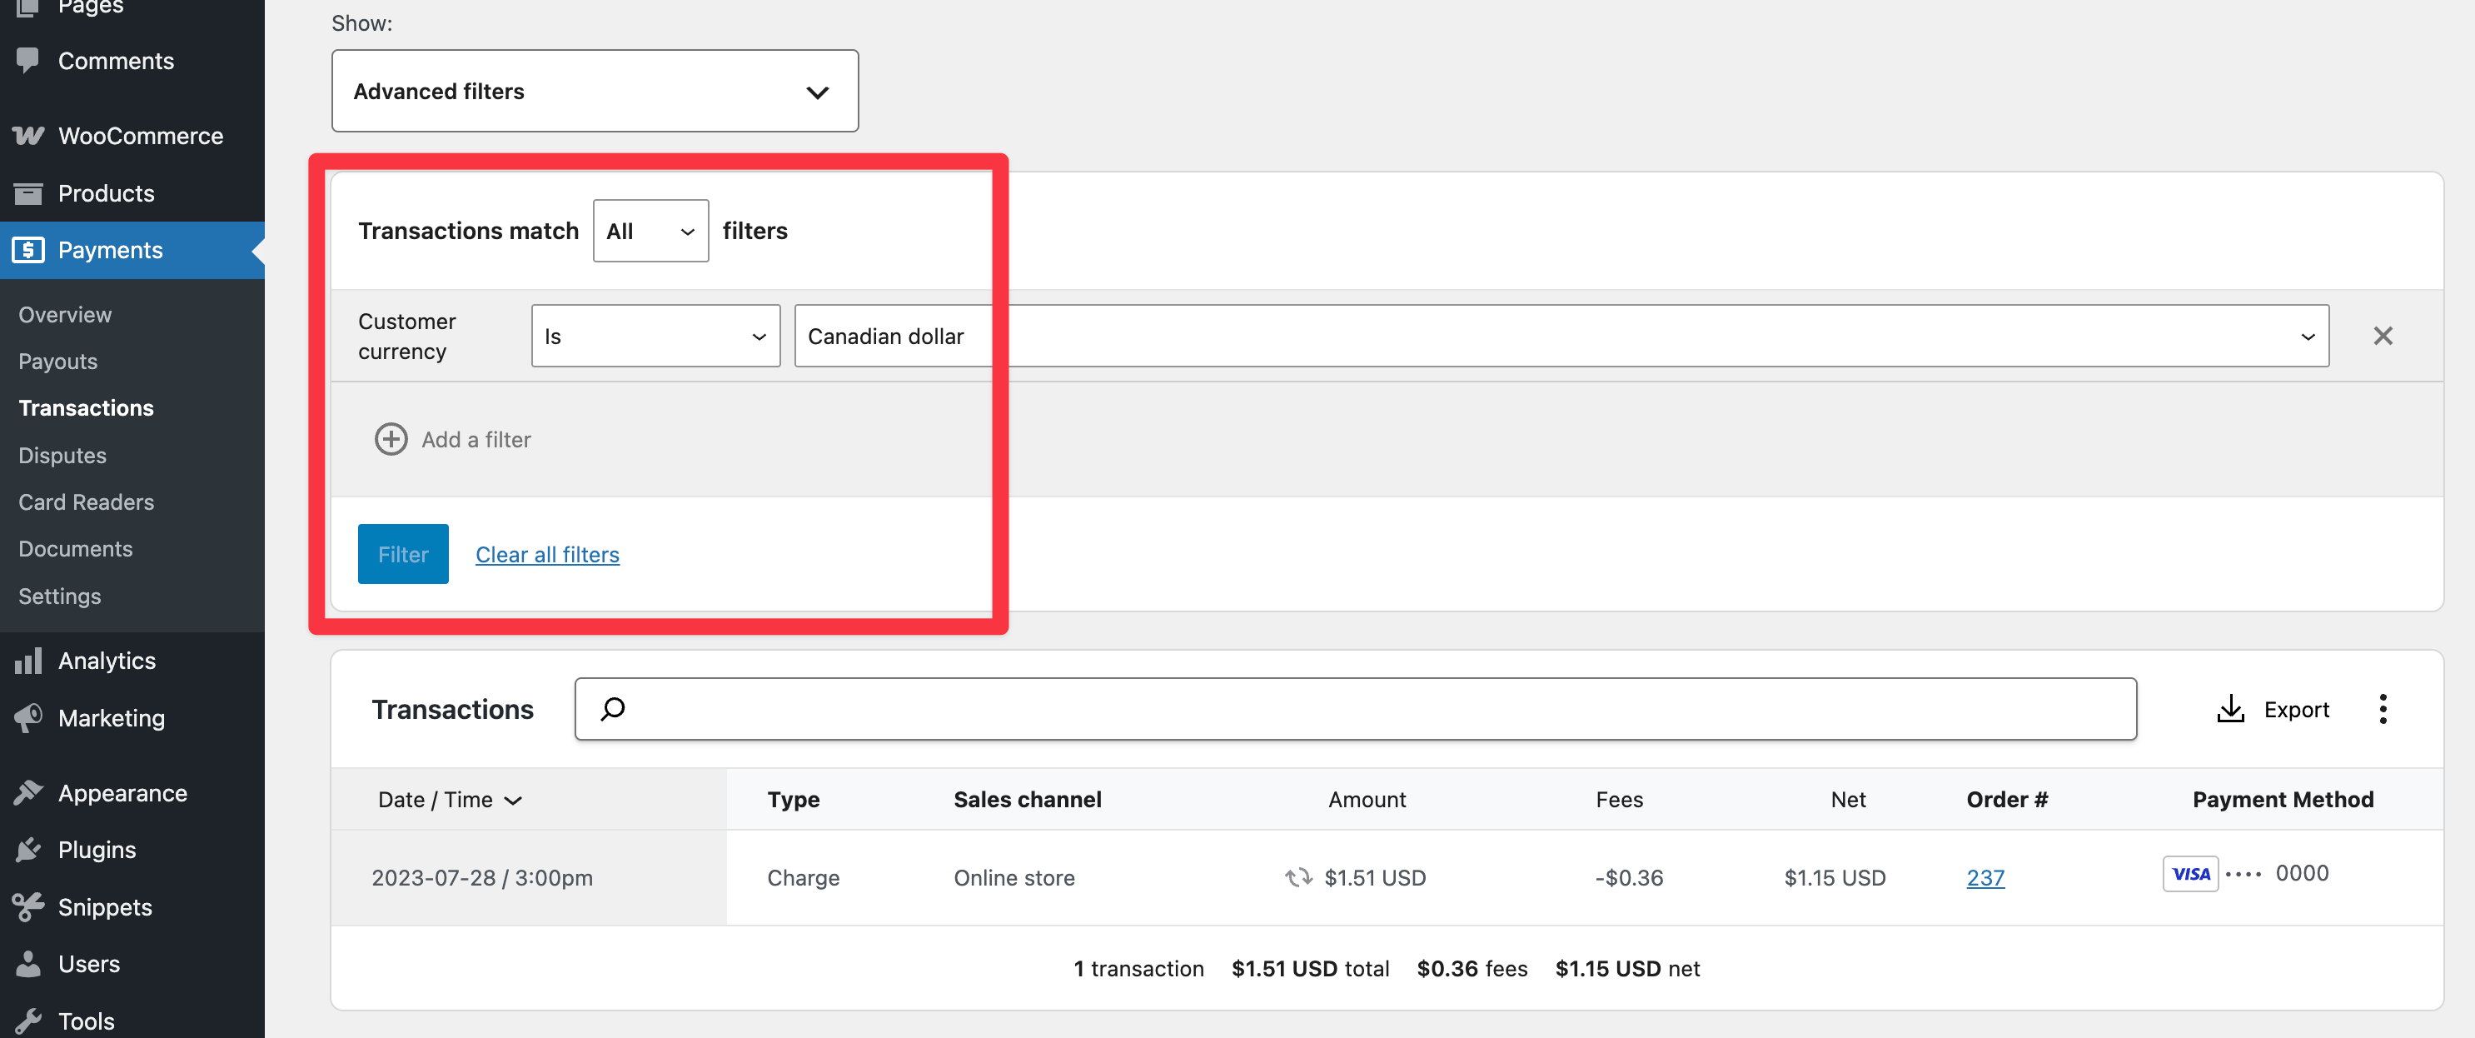
Task: Go to Documents submenu
Action: (x=75, y=549)
